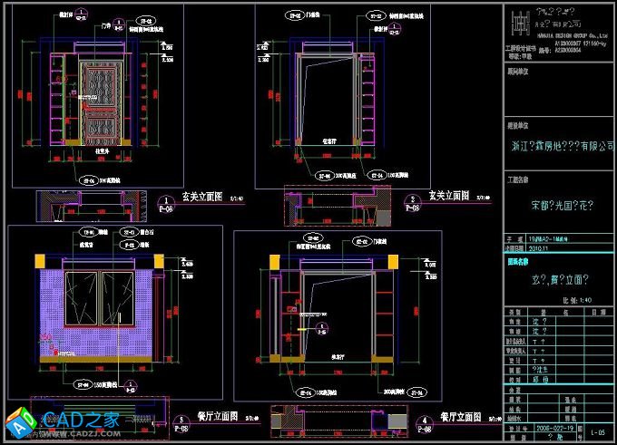Click the CAD之家 logo icon
Image resolution: width=617 pixels, height=445 pixels.
[x=20, y=424]
